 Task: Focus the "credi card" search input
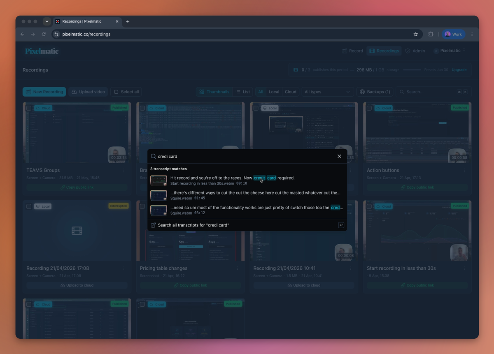click(245, 156)
